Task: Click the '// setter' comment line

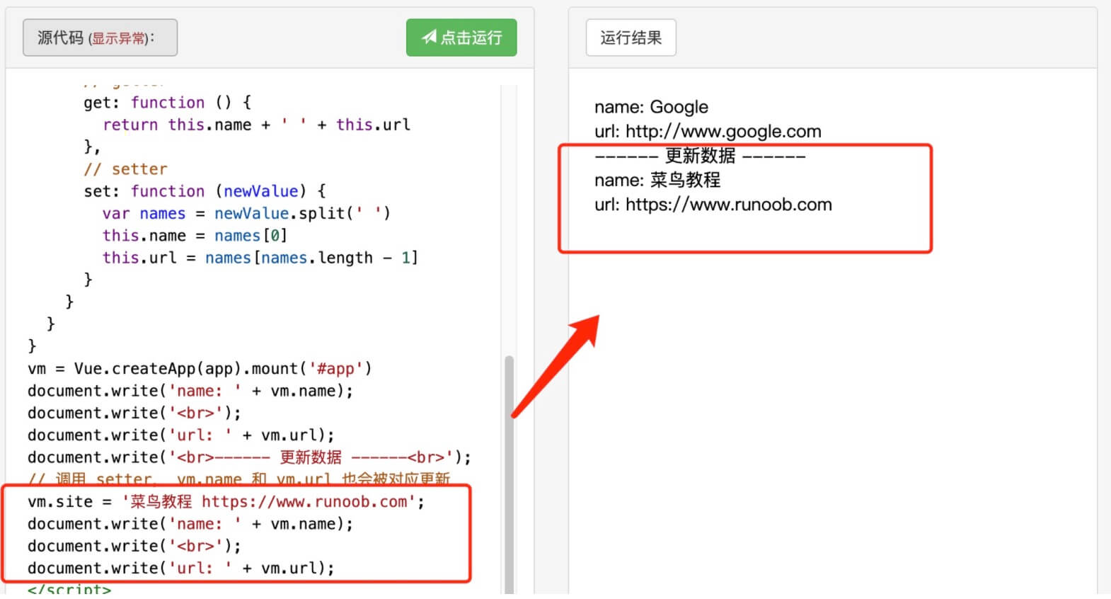Action: [x=125, y=169]
